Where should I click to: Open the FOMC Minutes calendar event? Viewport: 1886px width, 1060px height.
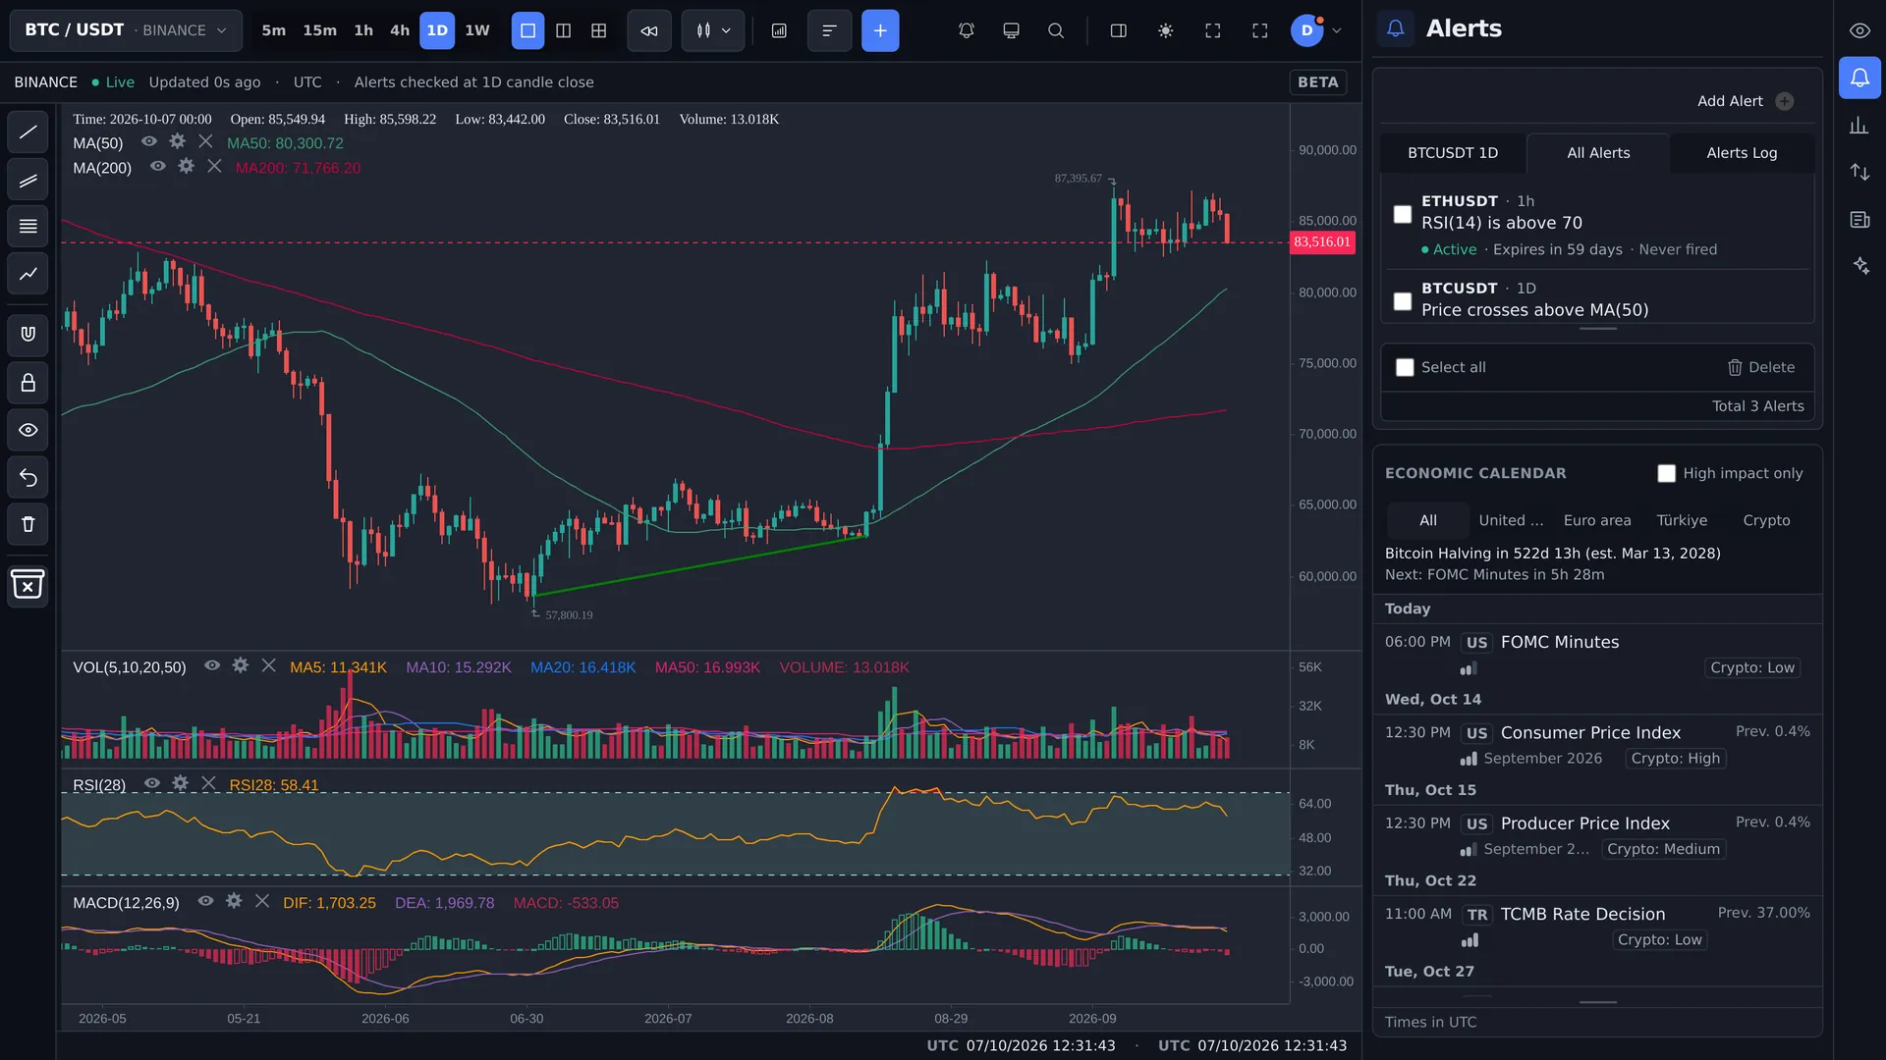(x=1597, y=655)
